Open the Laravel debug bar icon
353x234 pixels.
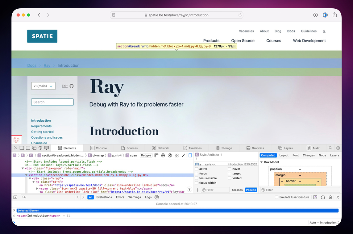(16, 140)
